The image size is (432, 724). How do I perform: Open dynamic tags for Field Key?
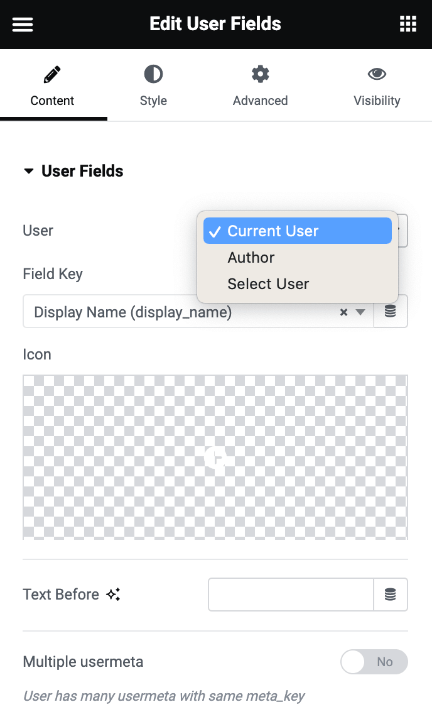pos(391,311)
